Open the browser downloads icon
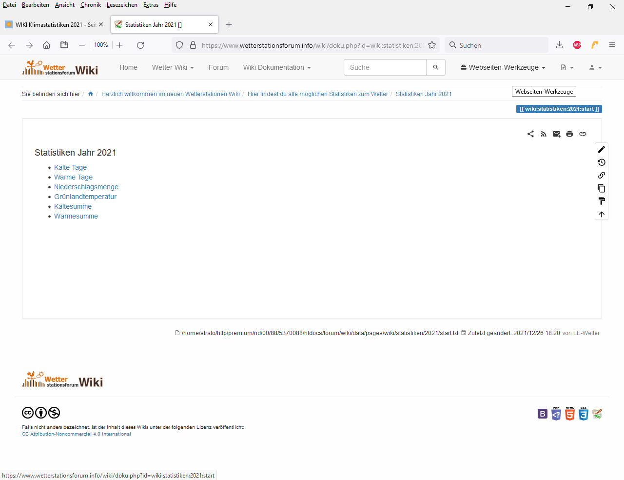This screenshot has height=480, width=624. click(x=560, y=45)
